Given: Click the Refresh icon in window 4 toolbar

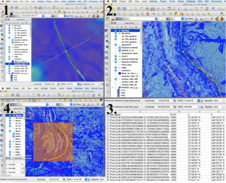Looking at the screenshot, I should tap(93, 95).
